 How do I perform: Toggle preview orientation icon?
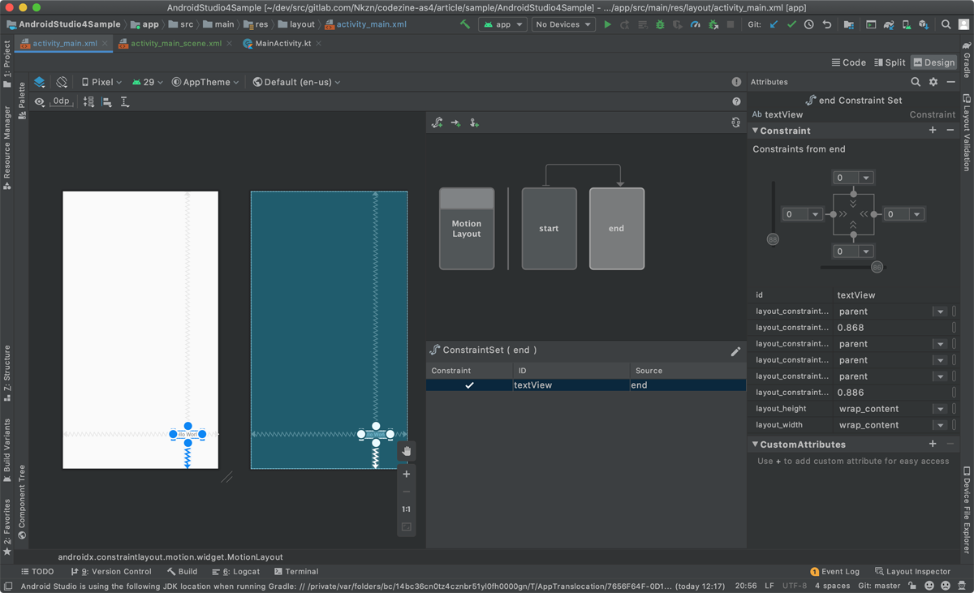(x=62, y=82)
